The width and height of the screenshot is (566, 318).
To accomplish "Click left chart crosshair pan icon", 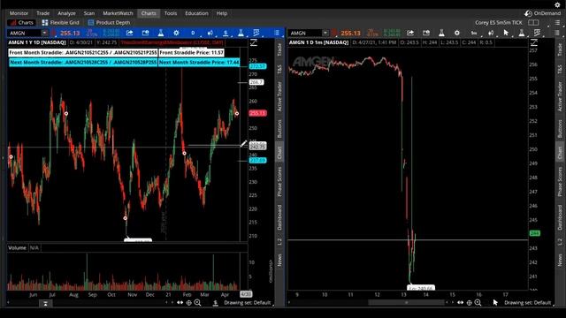I will click(x=188, y=303).
